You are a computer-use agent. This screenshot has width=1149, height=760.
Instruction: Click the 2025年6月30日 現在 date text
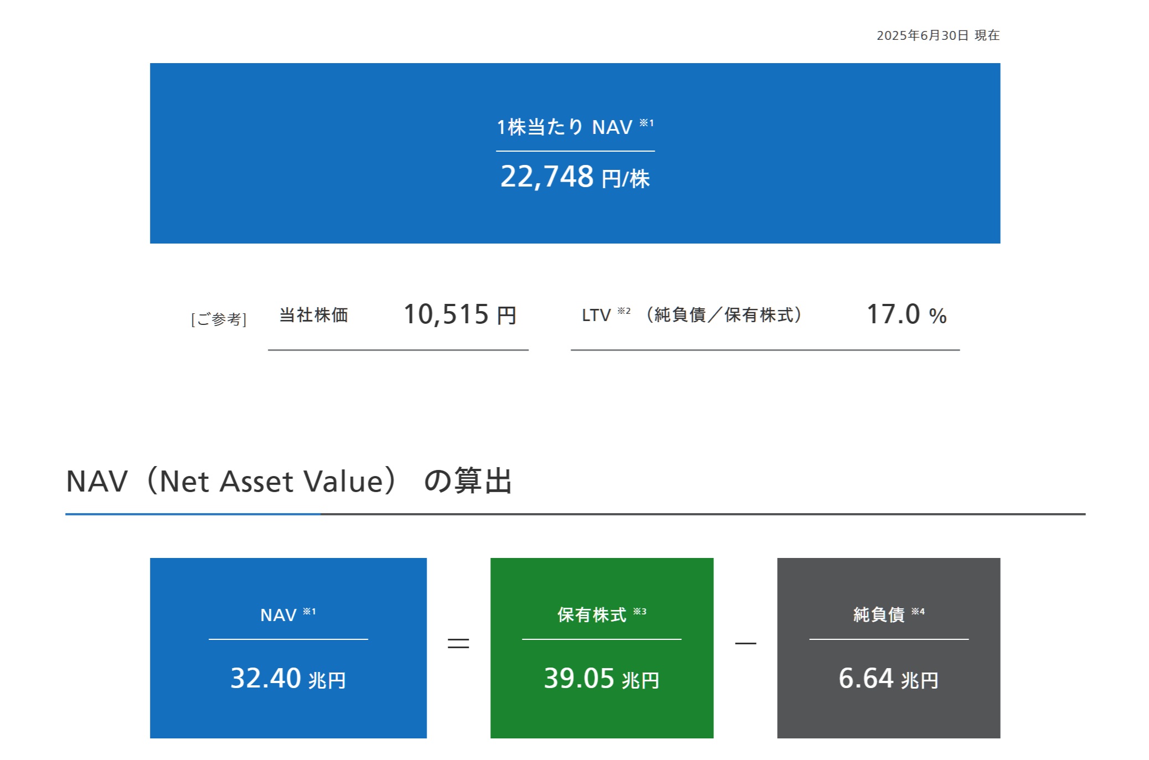click(x=938, y=35)
